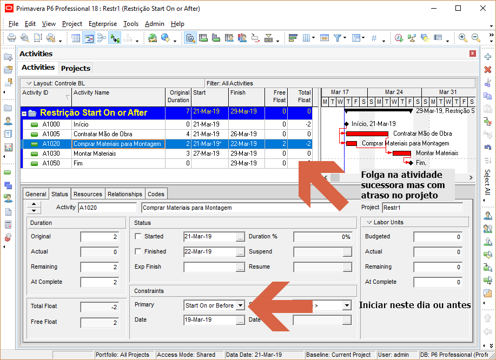
Task: Open Resources icon in left sidebar
Action: tap(8, 121)
